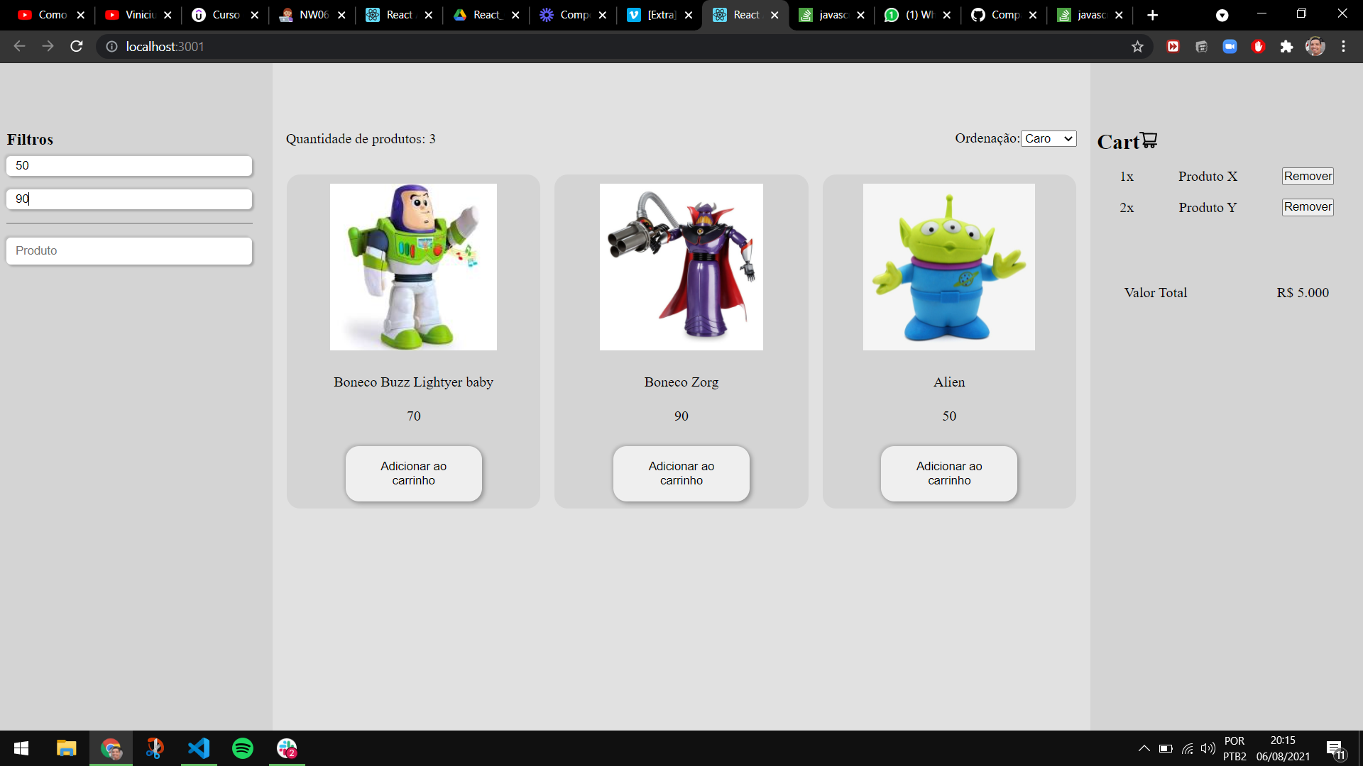Add Alien to cart

coord(948,473)
